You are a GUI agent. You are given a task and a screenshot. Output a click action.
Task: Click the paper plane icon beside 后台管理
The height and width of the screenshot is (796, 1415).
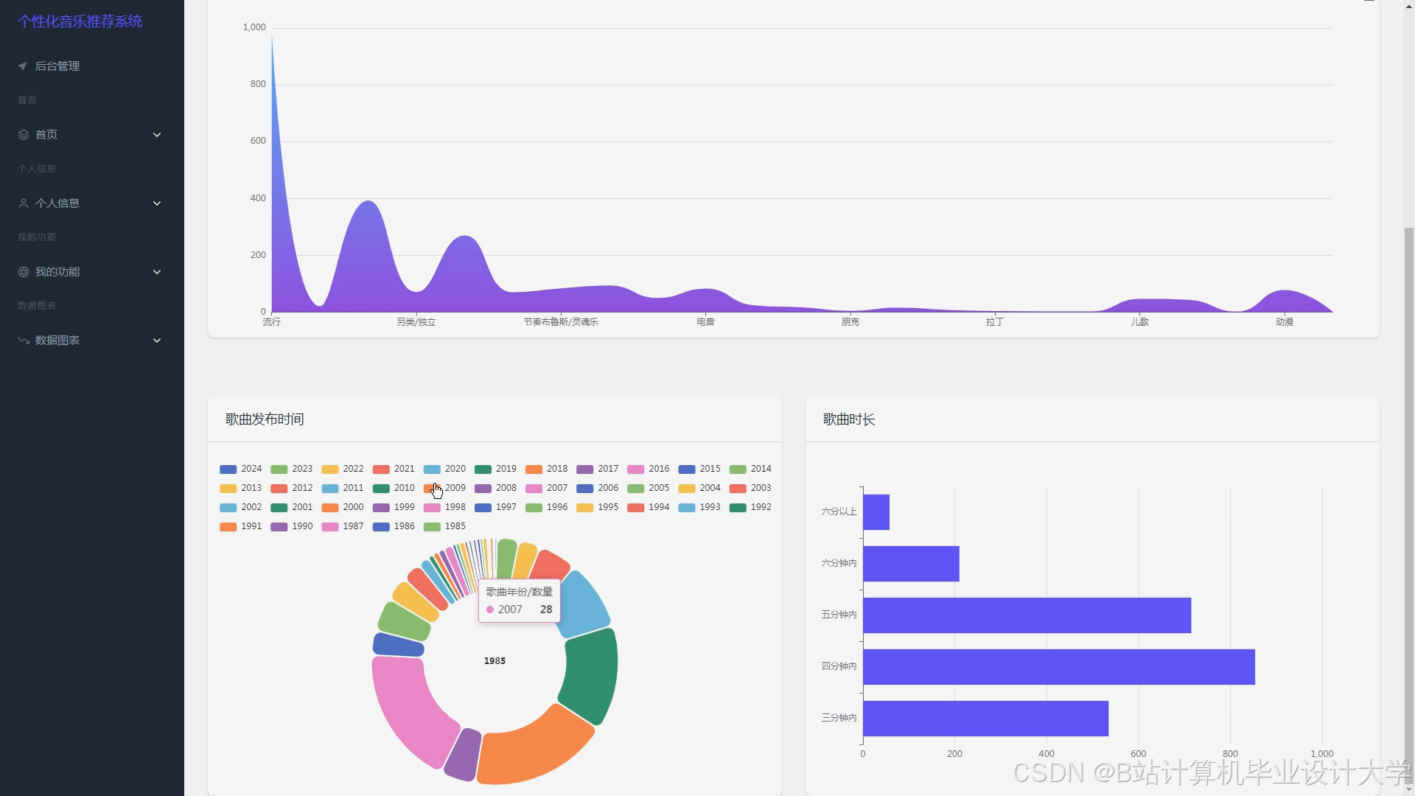[x=23, y=66]
